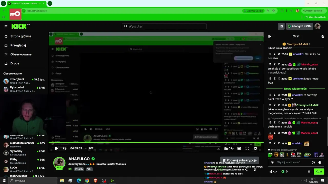This screenshot has height=184, width=328.
Task: Timeout urwisko for 'kiedy nowy fryz' message
Action: [274, 79]
